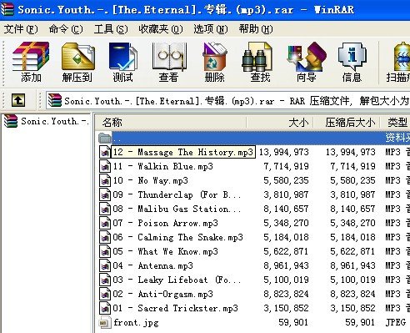Select file 07 - Poison Arrow.mp3

coord(166,223)
